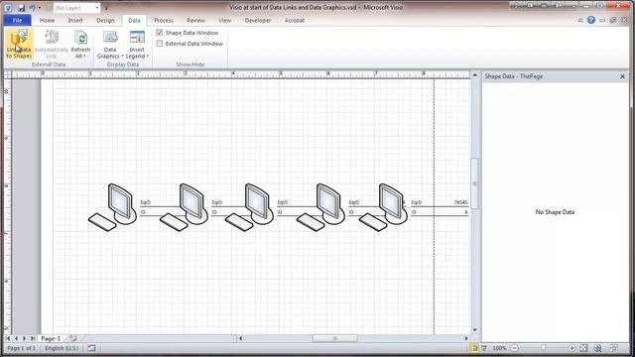The width and height of the screenshot is (635, 357).
Task: Click the Zoom In plus button
Action: click(x=571, y=348)
